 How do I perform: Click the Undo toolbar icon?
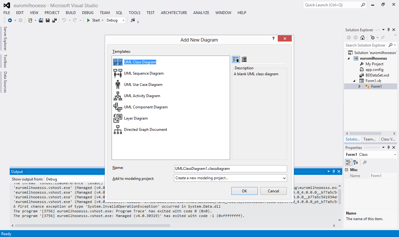(64, 20)
